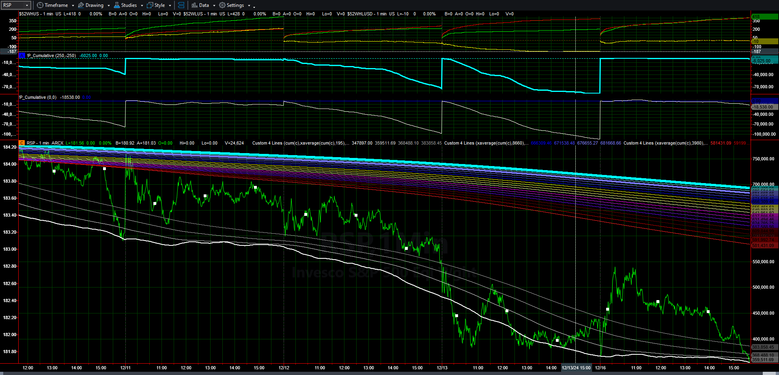Open the Drawing menu
Viewport: 779px width, 375px height.
click(94, 5)
